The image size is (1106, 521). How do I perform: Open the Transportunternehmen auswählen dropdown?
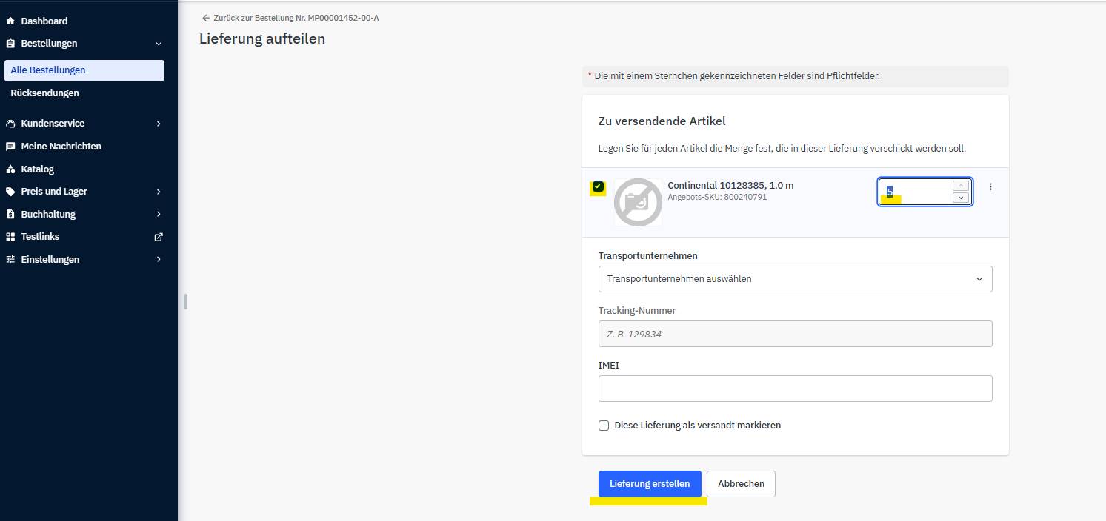[795, 279]
